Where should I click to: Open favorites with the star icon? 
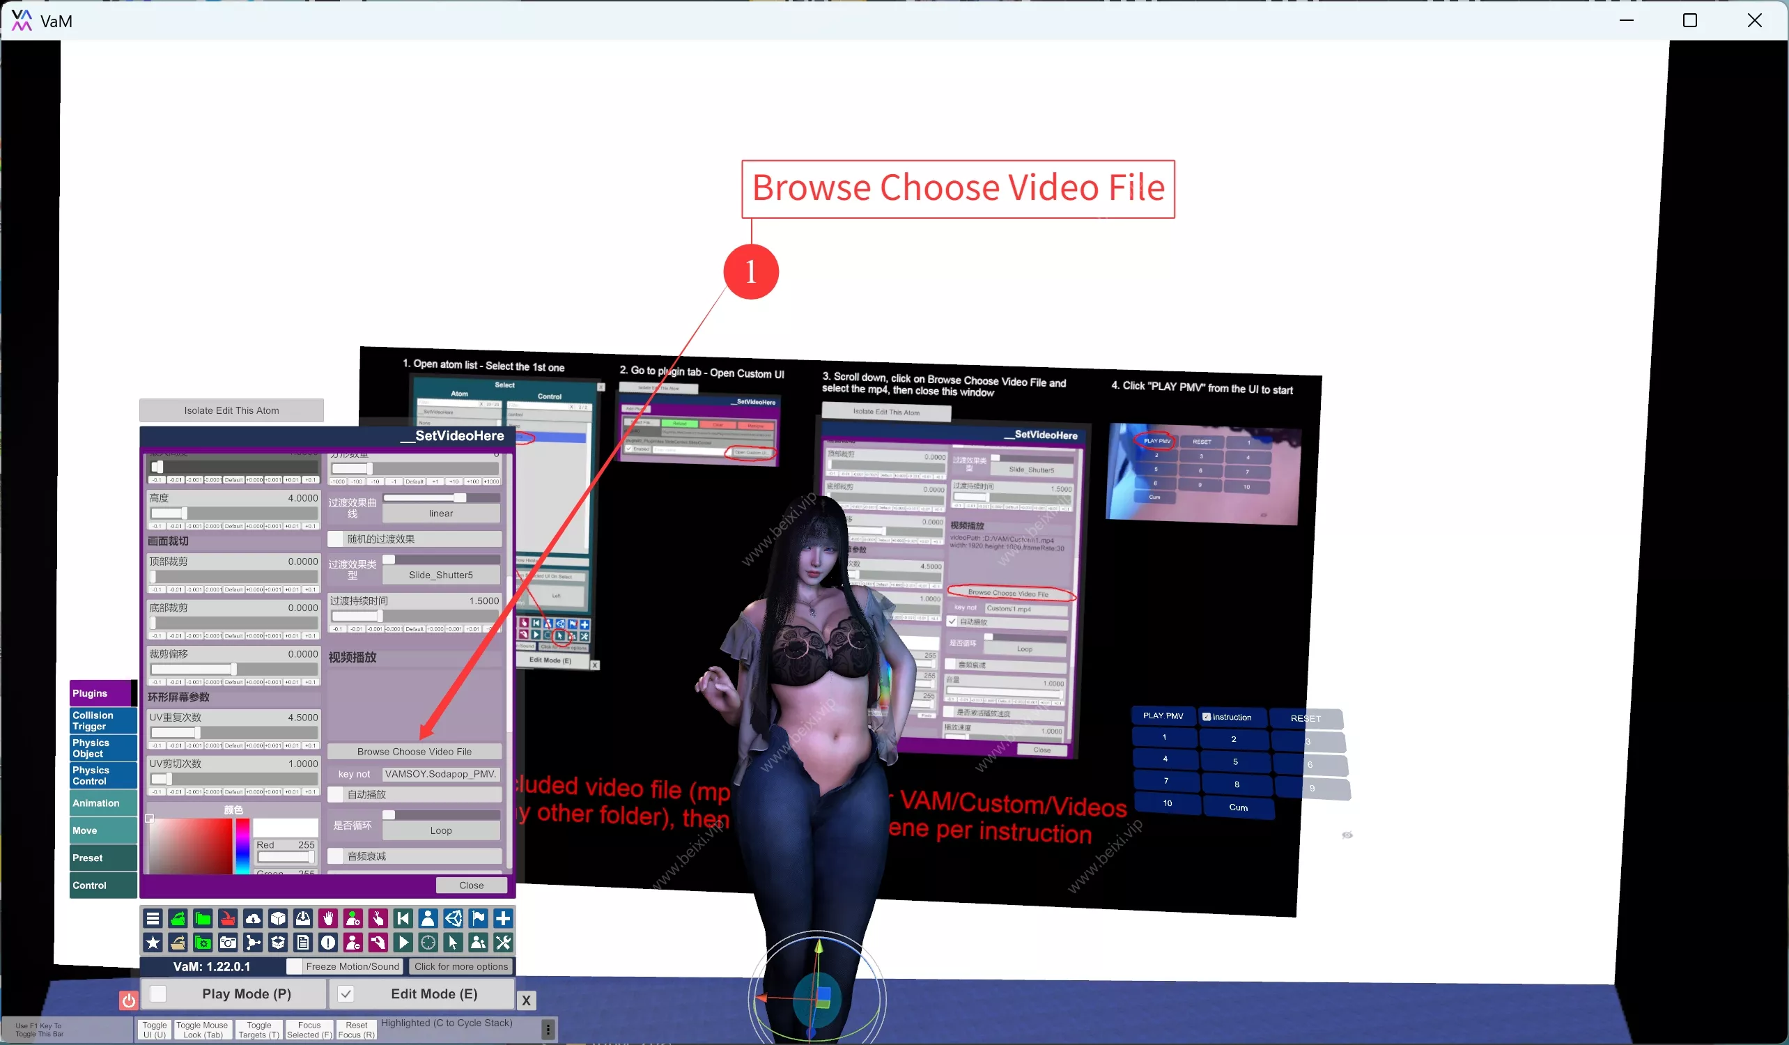click(x=153, y=943)
